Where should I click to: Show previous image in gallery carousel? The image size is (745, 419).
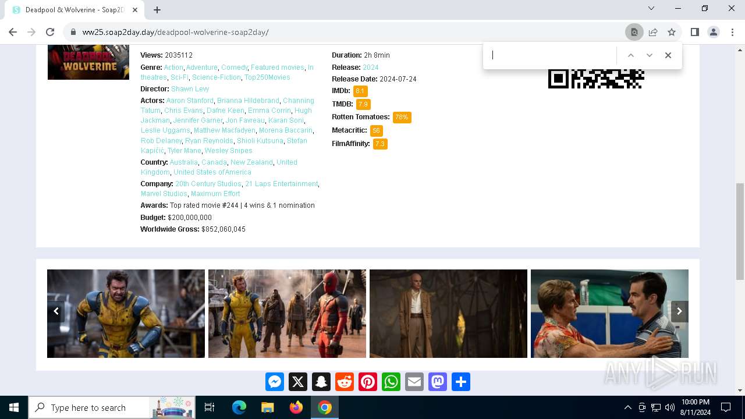point(56,311)
